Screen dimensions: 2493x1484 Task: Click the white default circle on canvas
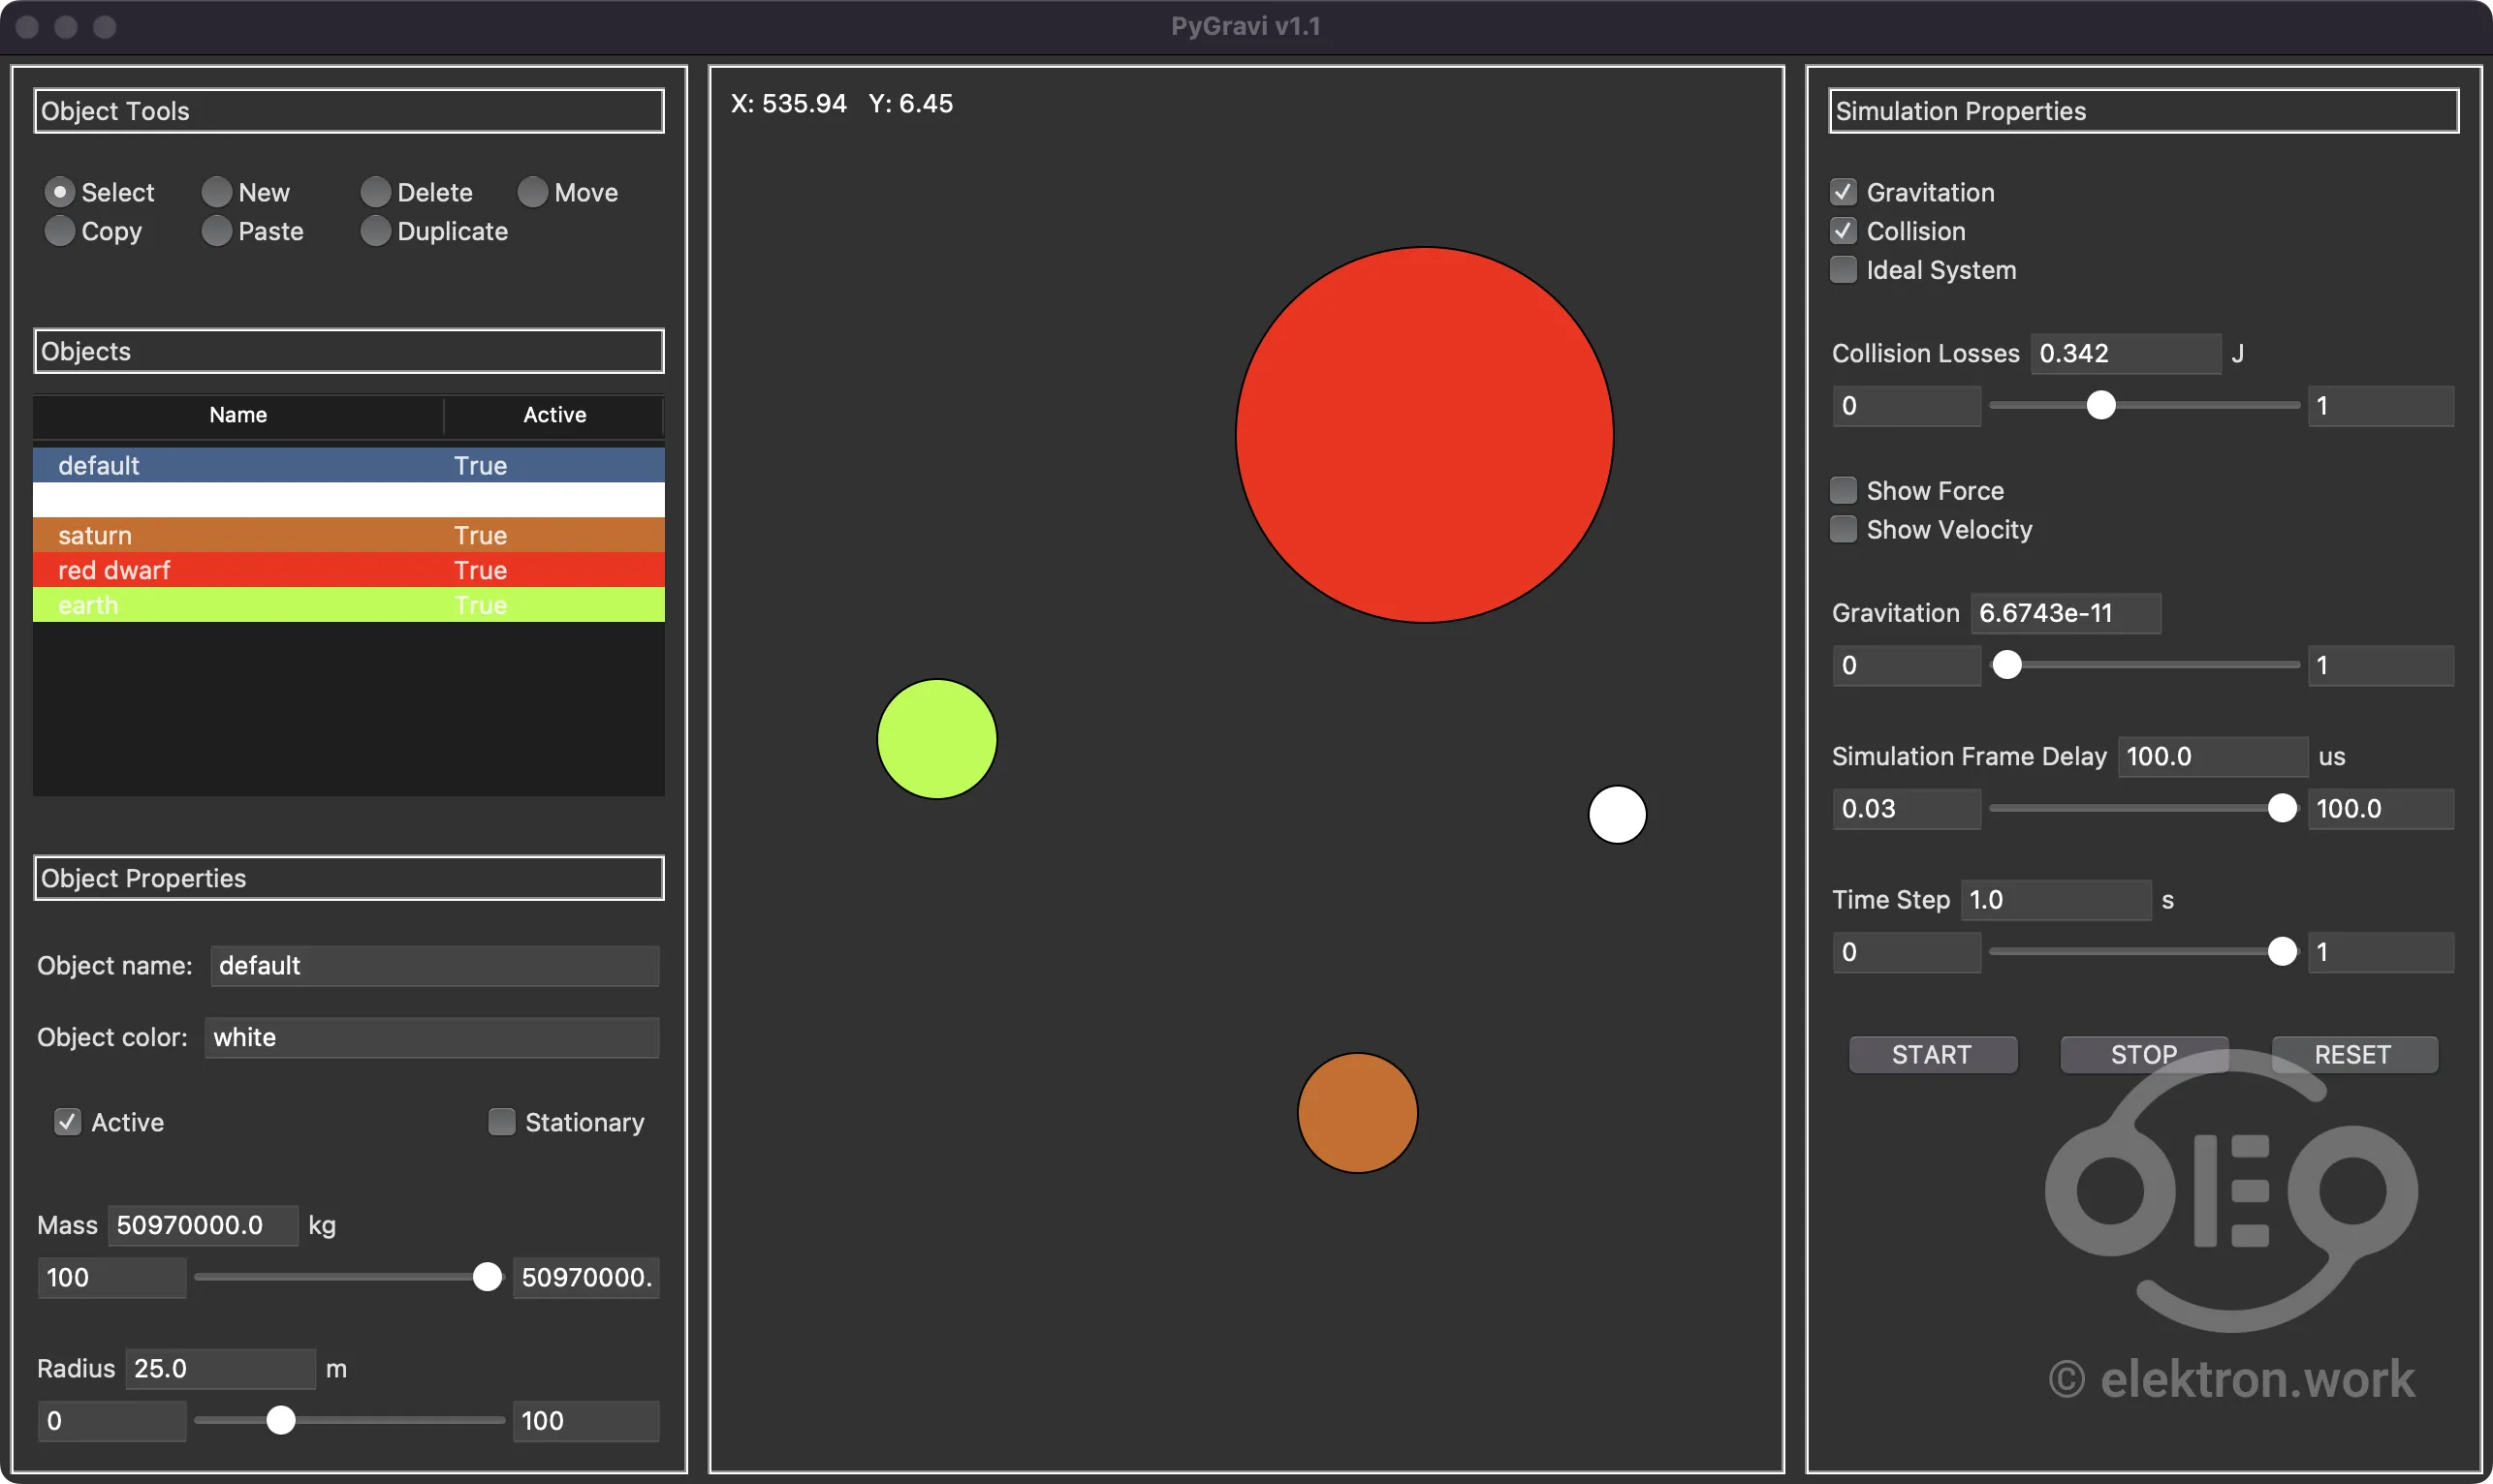point(1618,815)
